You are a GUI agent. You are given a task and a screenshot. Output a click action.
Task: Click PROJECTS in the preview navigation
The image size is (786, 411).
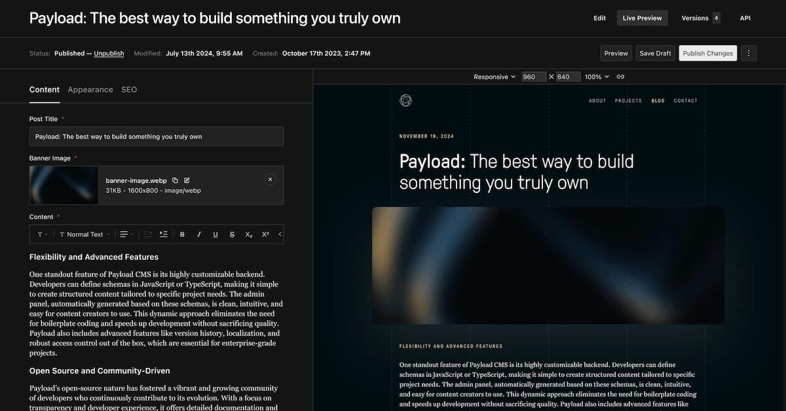pyautogui.click(x=628, y=101)
